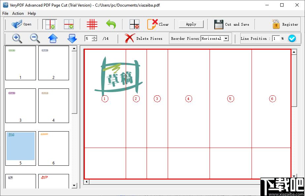Close the VeryPDF window
This screenshot has width=305, height=196.
(297, 5)
